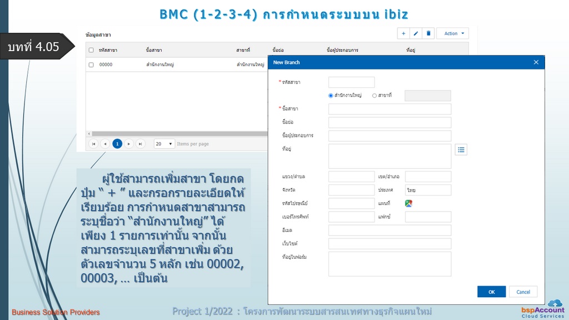The image size is (569, 320).
Task: Open the Google Maps icon
Action: (x=408, y=203)
